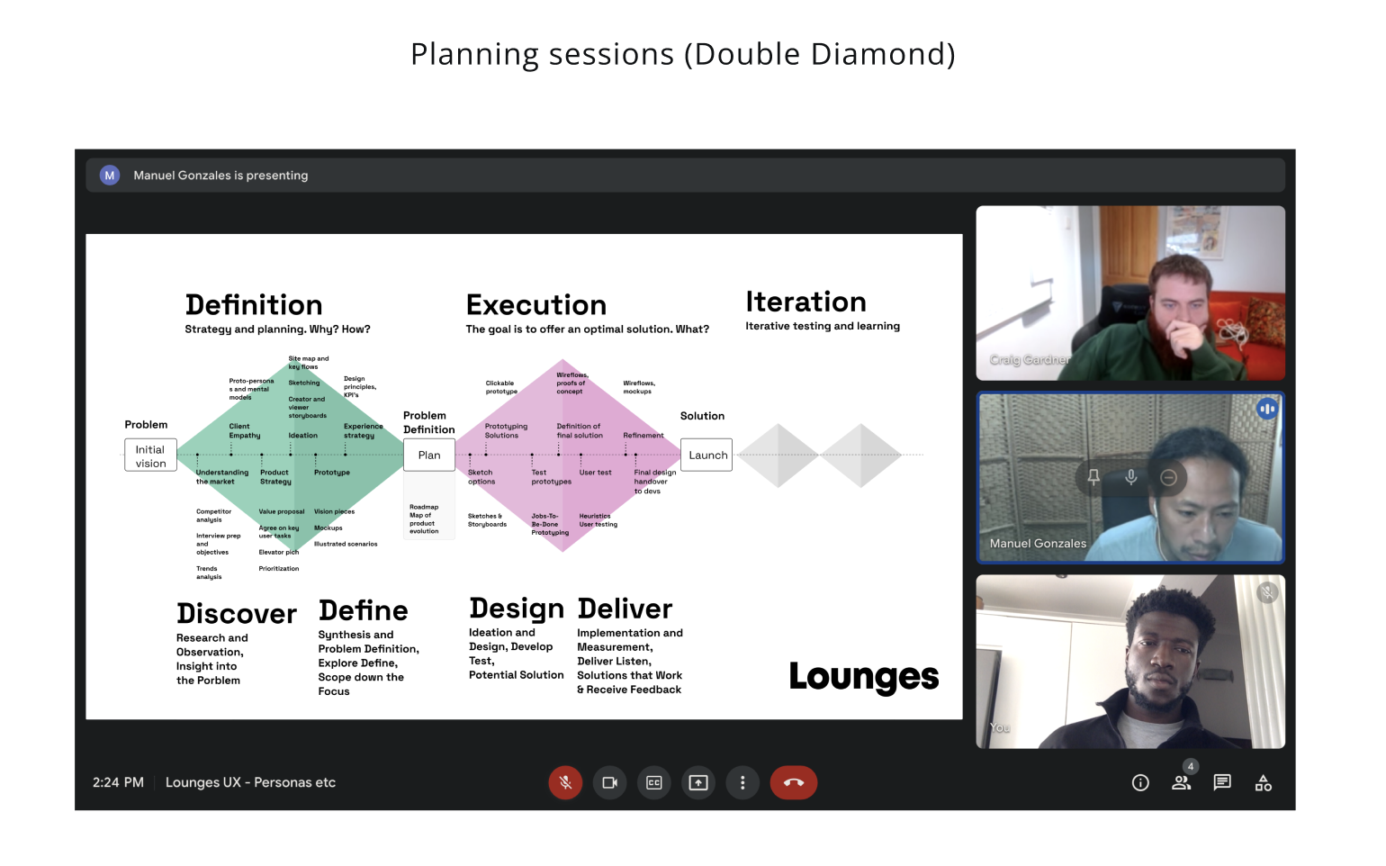The height and width of the screenshot is (866, 1386).
Task: Click "Understanding the market" in green diamond
Action: [221, 477]
